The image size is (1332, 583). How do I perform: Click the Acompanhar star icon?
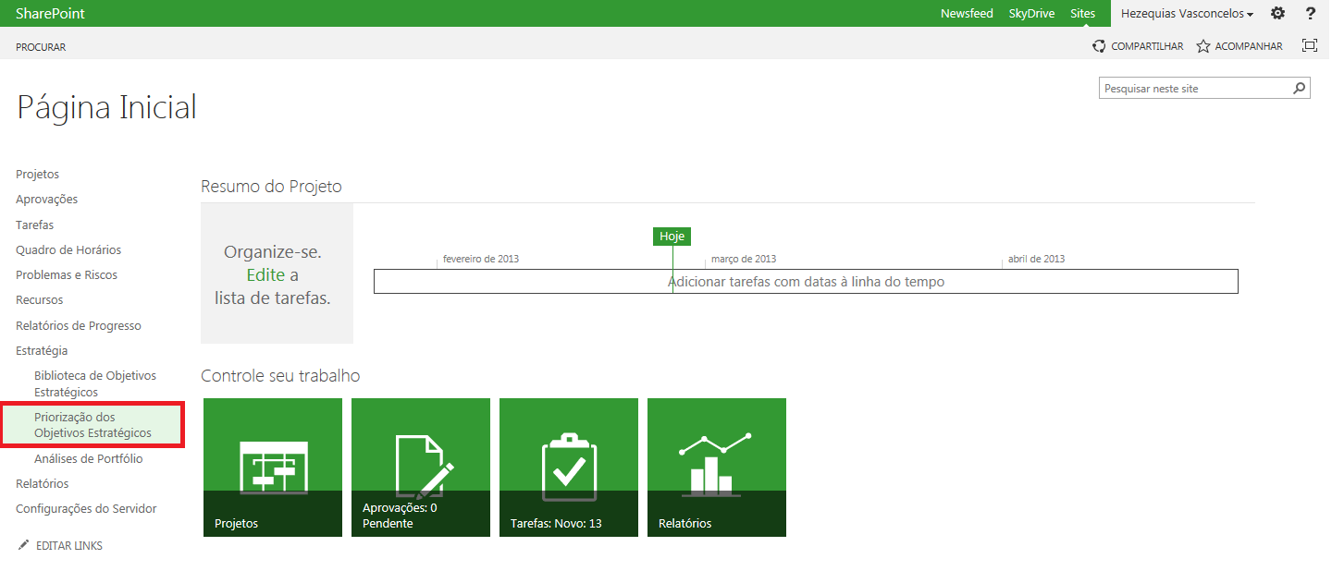[1203, 46]
